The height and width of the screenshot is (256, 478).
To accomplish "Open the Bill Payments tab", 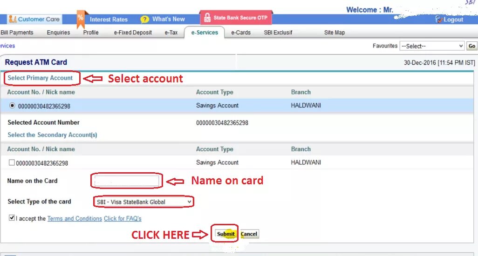I will (17, 33).
